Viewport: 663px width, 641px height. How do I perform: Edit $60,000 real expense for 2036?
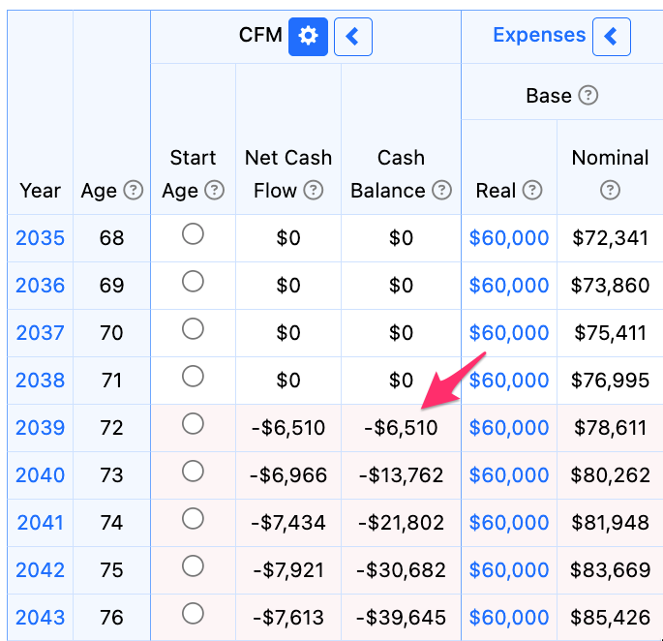[509, 286]
